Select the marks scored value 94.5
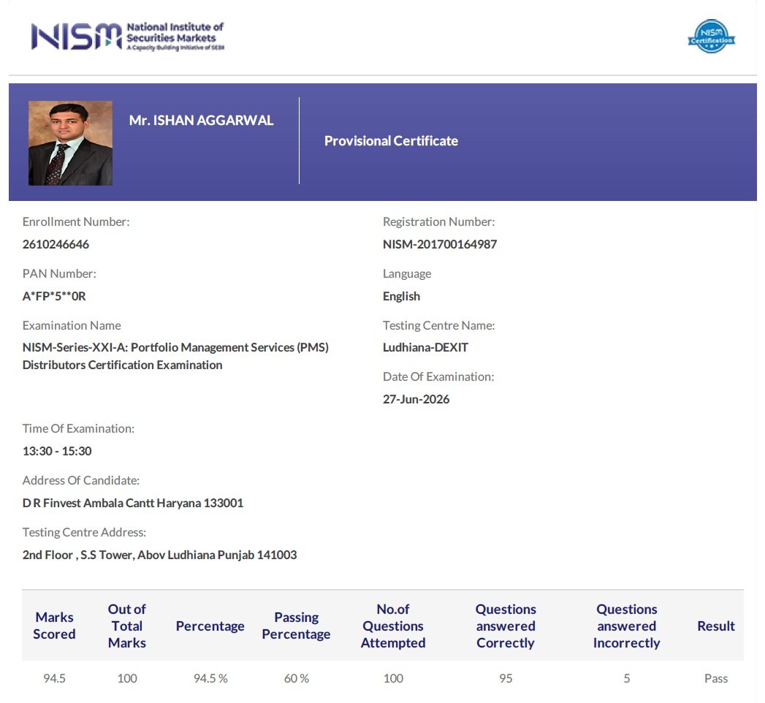The image size is (765, 703). point(54,678)
